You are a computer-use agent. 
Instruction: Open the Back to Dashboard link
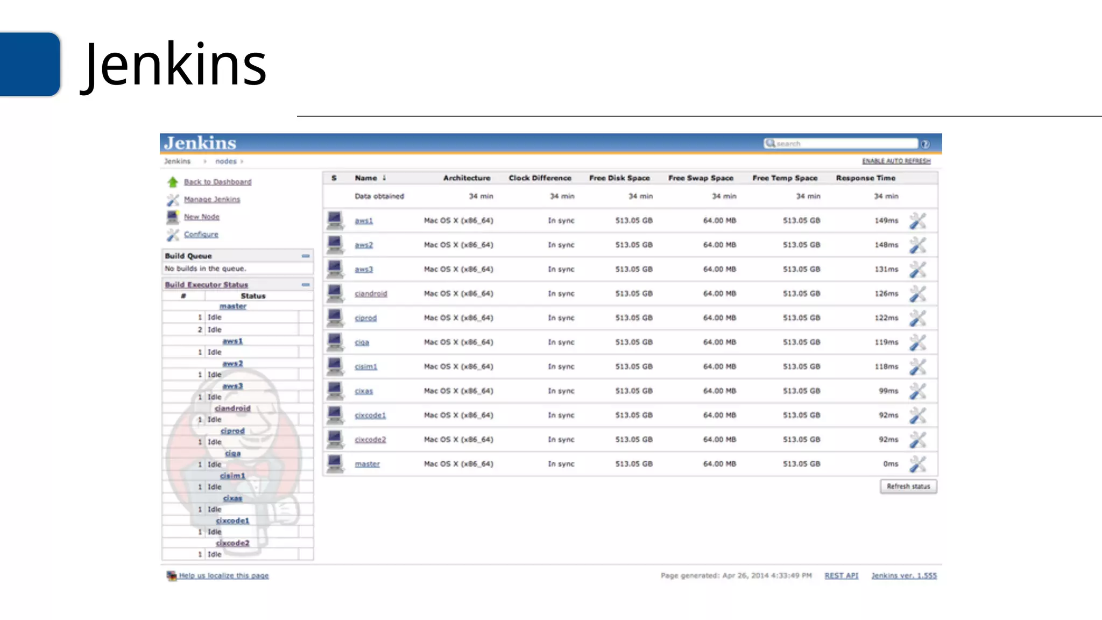coord(217,182)
